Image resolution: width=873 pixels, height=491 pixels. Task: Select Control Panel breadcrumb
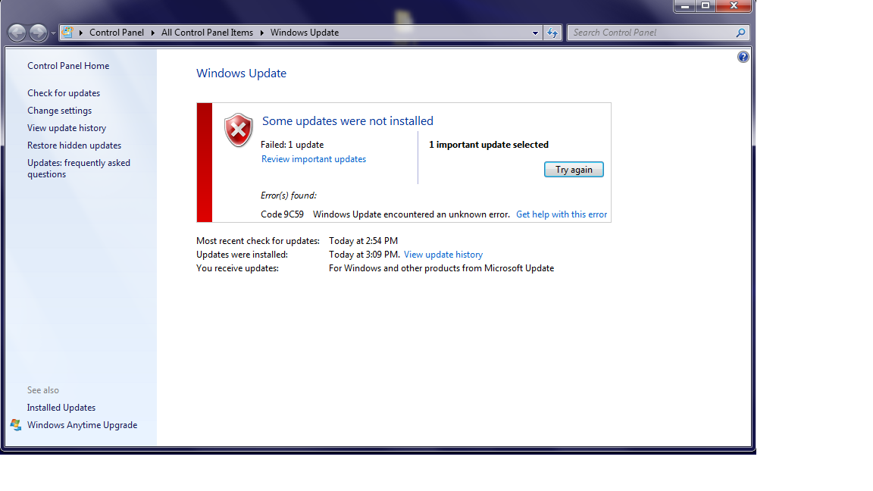tap(117, 33)
